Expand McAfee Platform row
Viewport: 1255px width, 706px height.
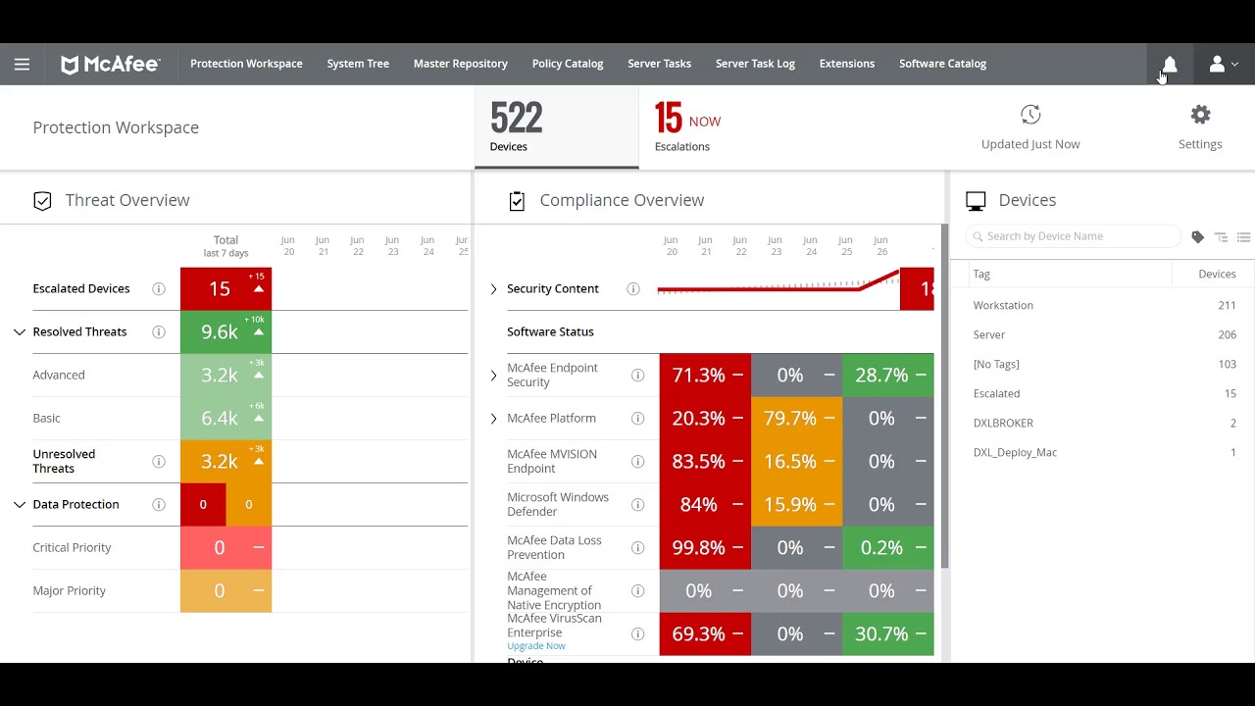click(493, 419)
